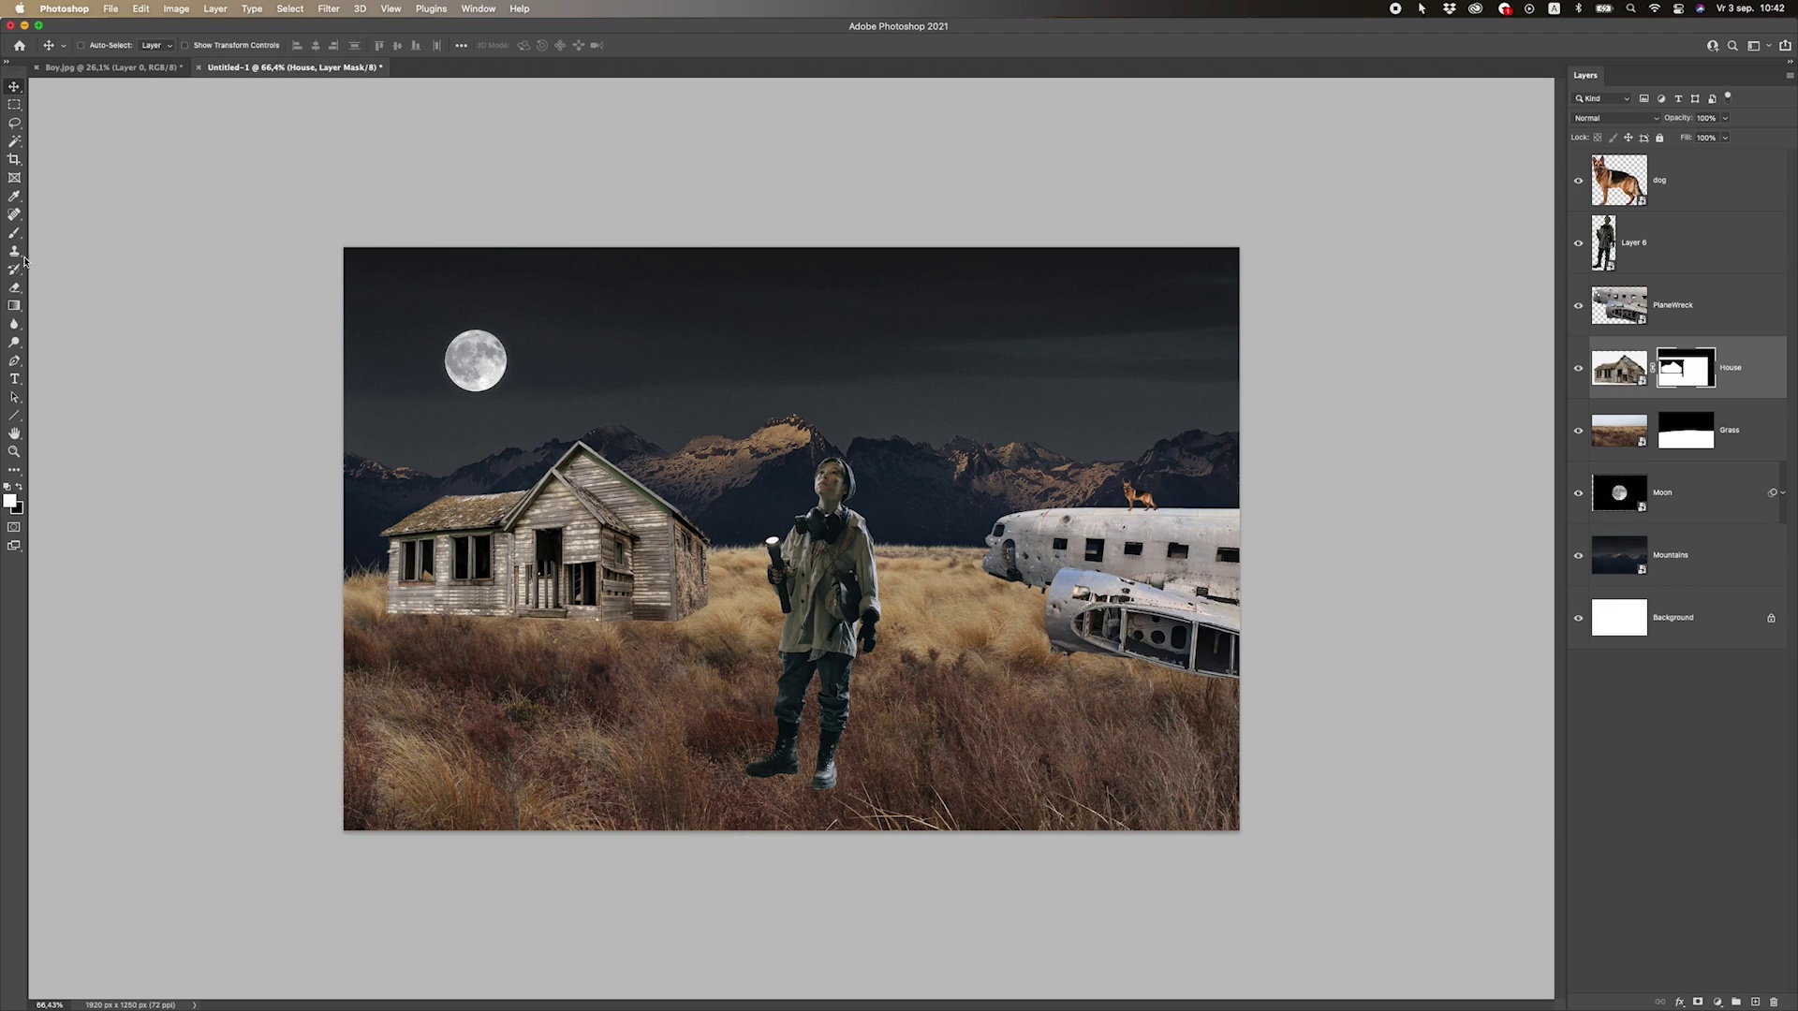Select the Move tool in the toolbar
This screenshot has height=1011, width=1798.
click(14, 86)
